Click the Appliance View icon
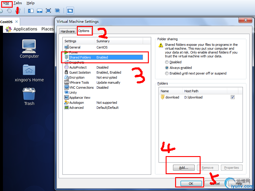Screen dimensions: 255x191 pyautogui.click(x=67, y=97)
